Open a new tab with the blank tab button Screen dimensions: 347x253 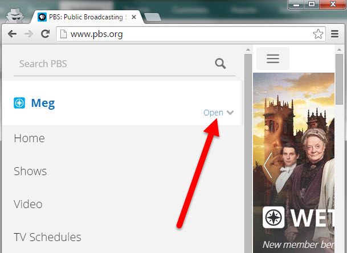point(153,17)
